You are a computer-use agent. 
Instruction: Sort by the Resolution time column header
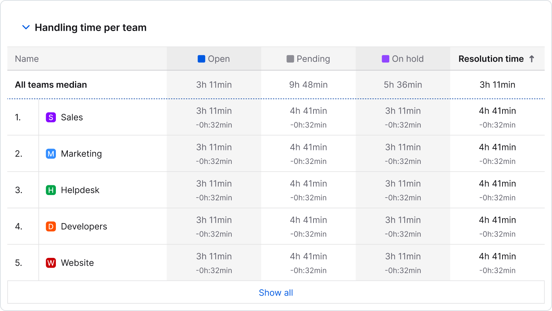(x=491, y=59)
